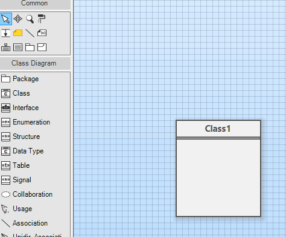Choose the Interface element tool
Screen dimensions: 286x237
(35, 108)
